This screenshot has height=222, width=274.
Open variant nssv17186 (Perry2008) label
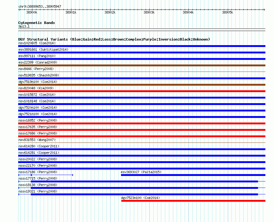click(x=38, y=172)
